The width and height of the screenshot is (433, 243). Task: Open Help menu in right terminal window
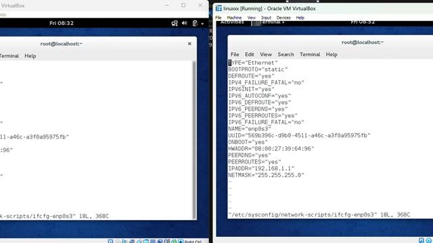(x=332, y=55)
